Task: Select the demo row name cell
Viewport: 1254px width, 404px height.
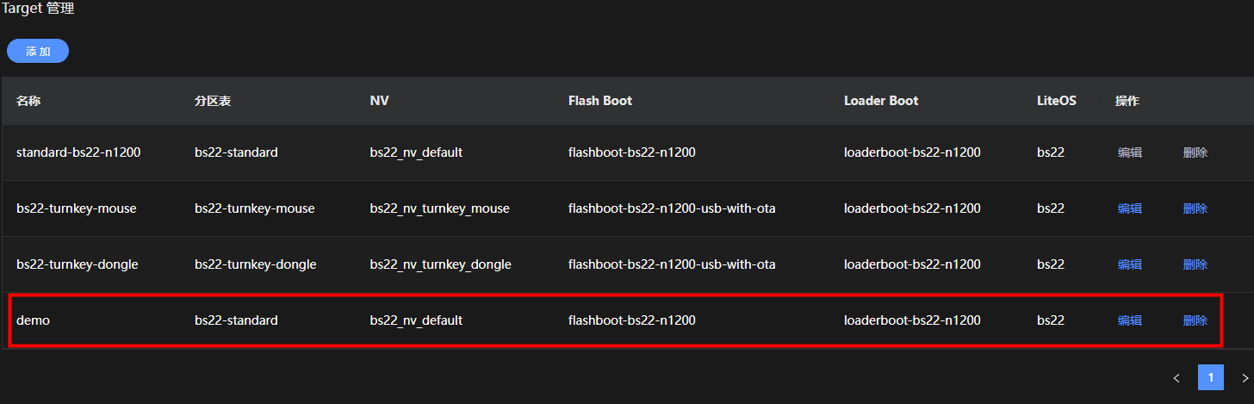Action: click(x=34, y=320)
